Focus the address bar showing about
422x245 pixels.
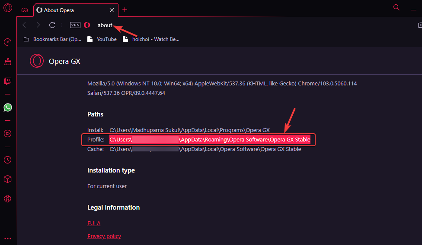pos(105,25)
